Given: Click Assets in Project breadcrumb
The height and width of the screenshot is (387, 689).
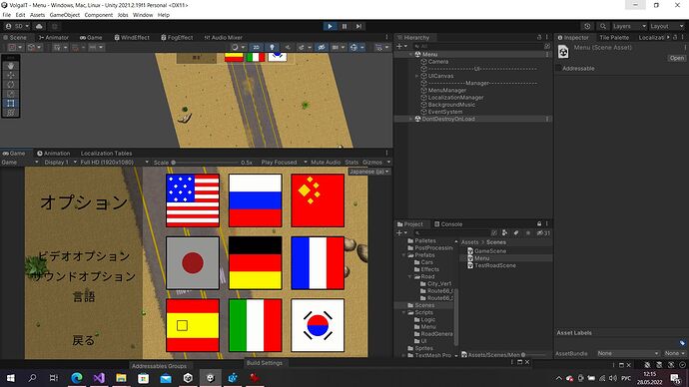Looking at the screenshot, I should point(469,242).
